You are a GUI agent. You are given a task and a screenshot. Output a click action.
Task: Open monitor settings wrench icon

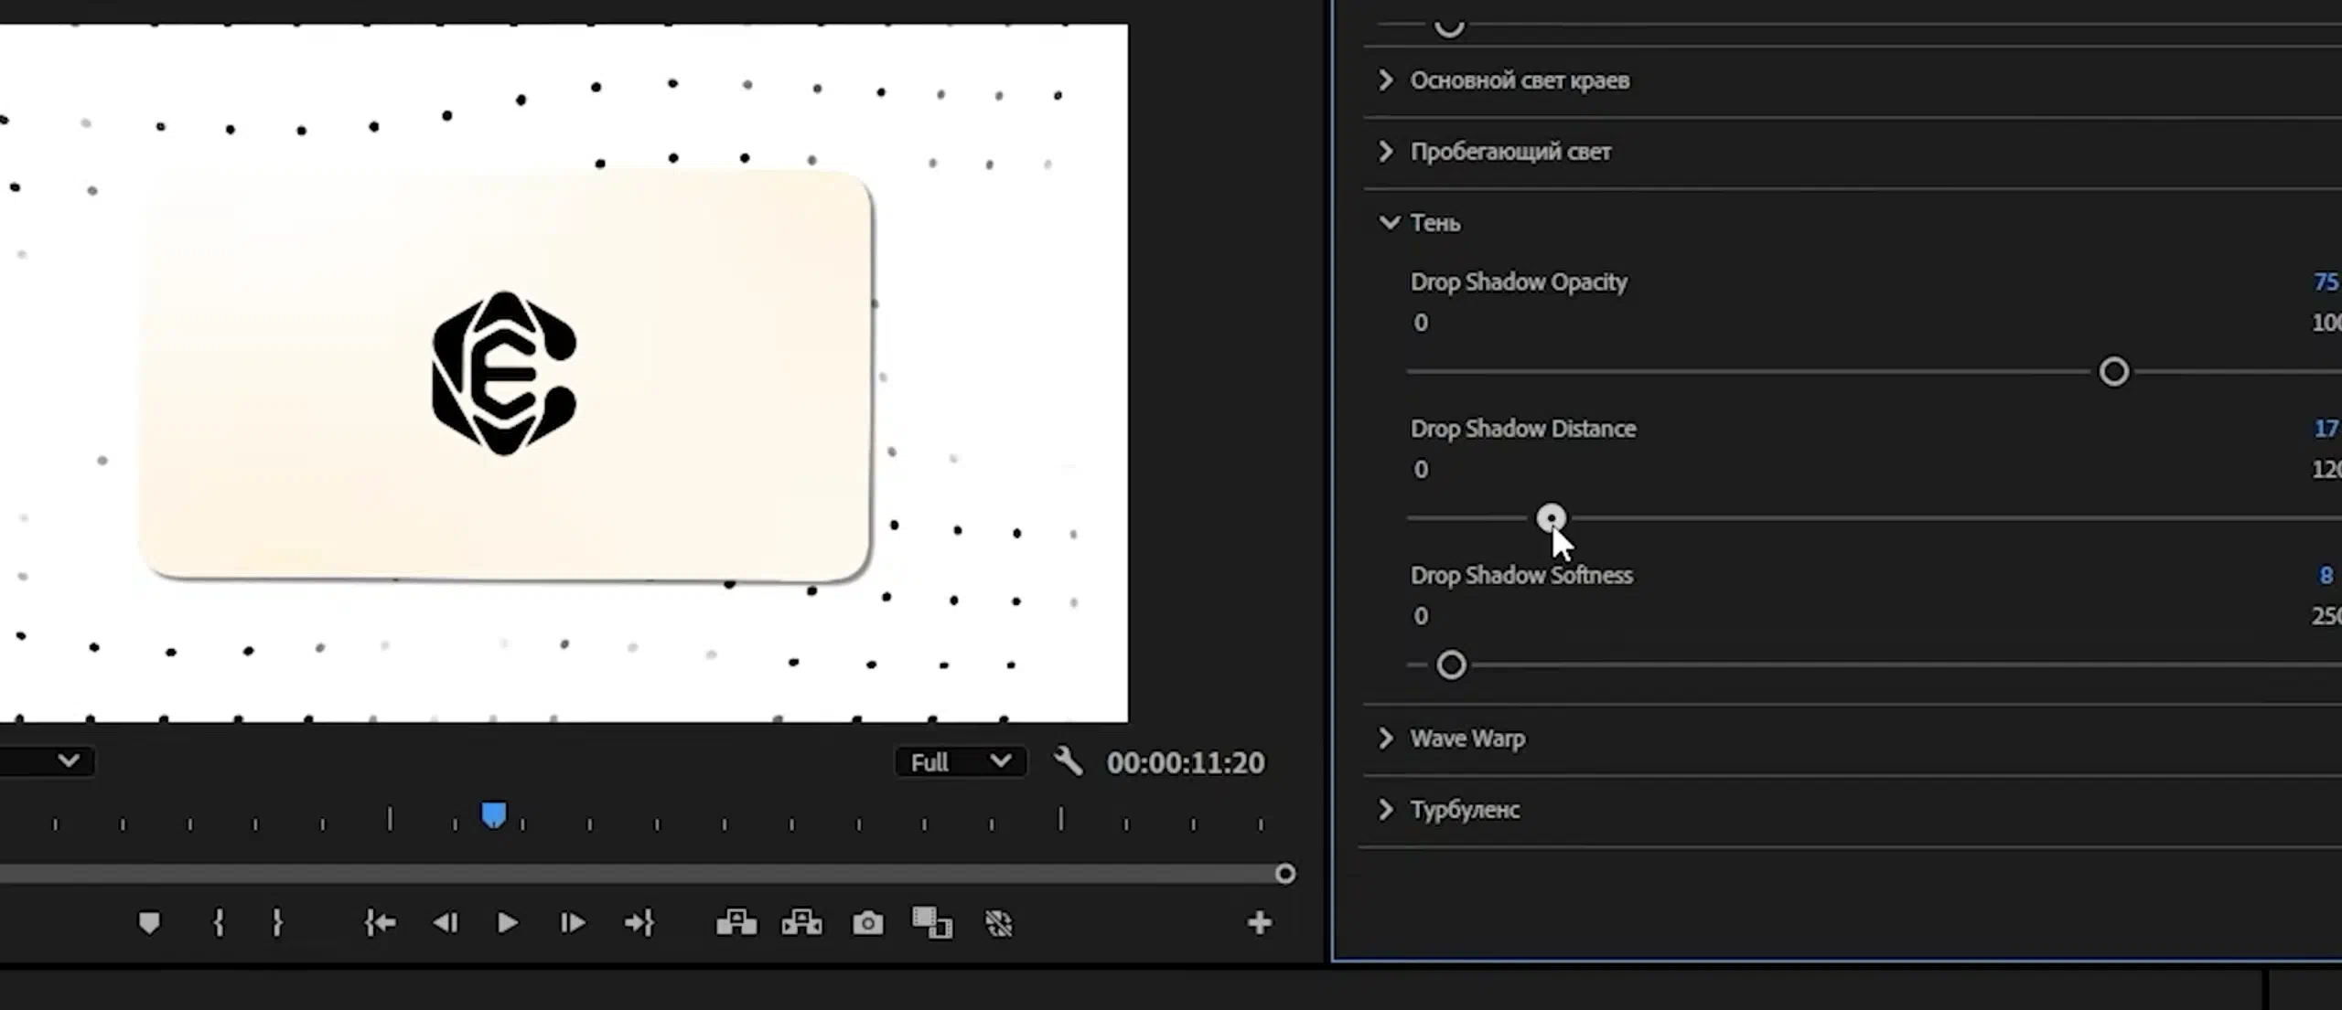(1068, 761)
